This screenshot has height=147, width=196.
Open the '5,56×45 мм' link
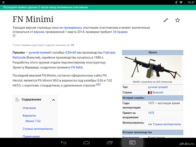[x=73, y=52]
